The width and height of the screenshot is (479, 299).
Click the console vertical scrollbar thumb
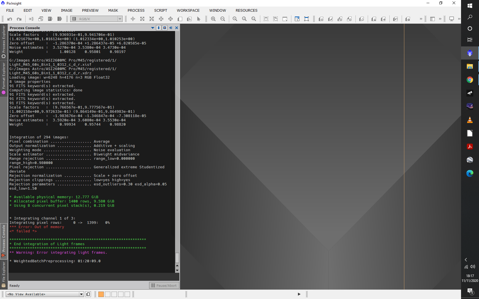177,258
